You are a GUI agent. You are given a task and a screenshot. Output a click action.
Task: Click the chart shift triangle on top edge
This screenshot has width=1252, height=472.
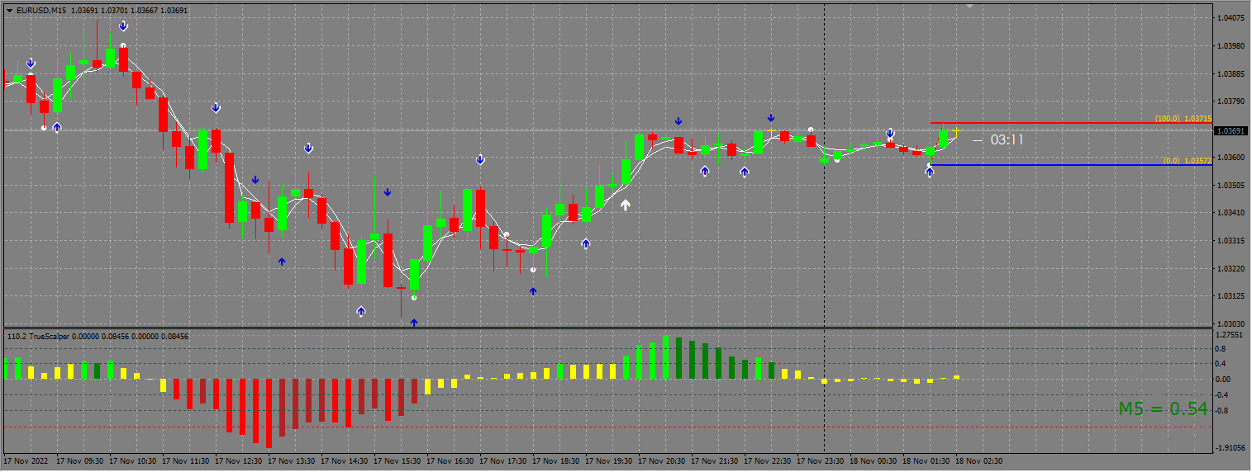(970, 6)
